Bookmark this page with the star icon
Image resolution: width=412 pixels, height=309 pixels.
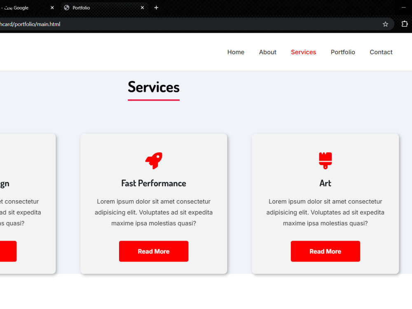click(x=385, y=24)
